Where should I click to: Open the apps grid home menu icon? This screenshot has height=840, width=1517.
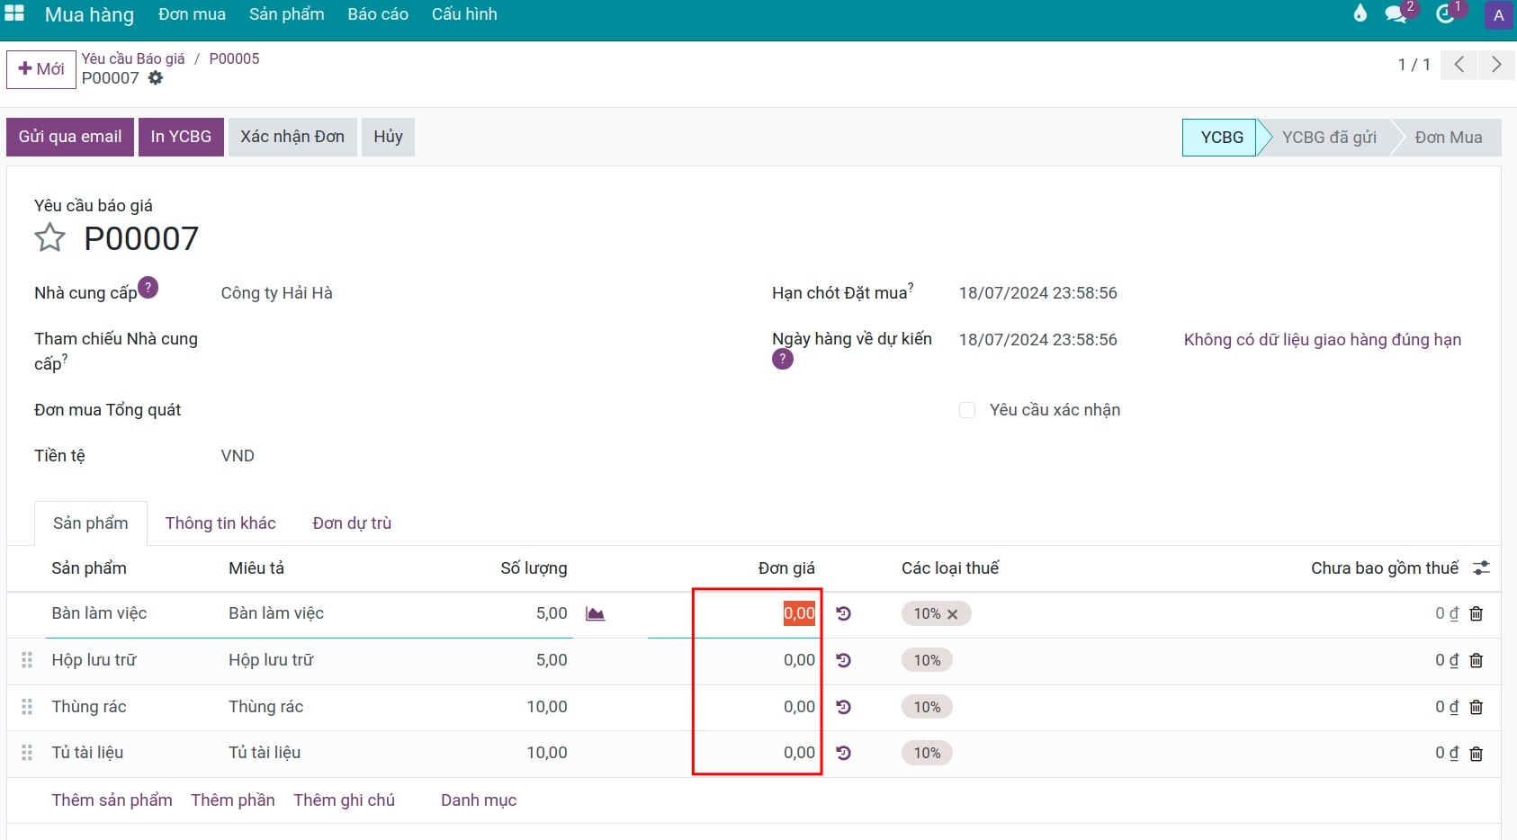pos(14,13)
